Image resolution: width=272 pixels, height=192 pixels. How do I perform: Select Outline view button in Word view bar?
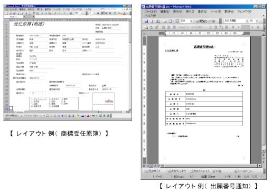155,166
